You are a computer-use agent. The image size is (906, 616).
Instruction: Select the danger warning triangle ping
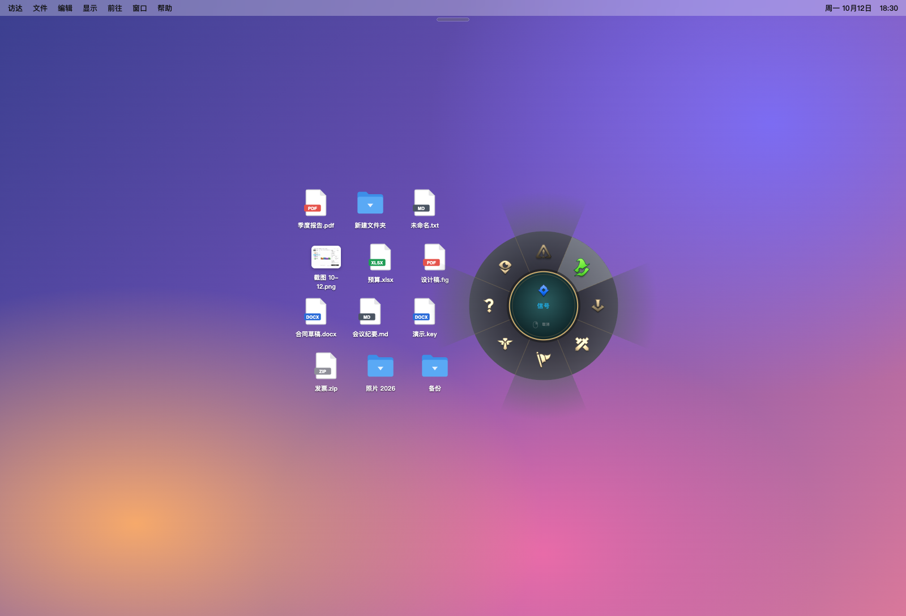(x=544, y=251)
